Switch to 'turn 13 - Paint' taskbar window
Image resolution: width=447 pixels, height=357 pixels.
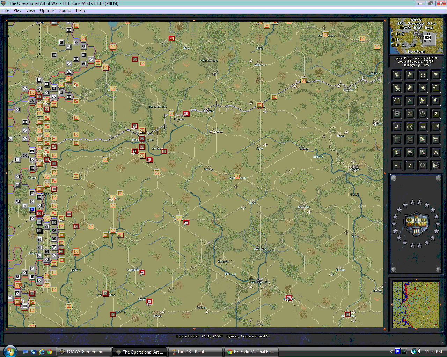pyautogui.click(x=196, y=352)
